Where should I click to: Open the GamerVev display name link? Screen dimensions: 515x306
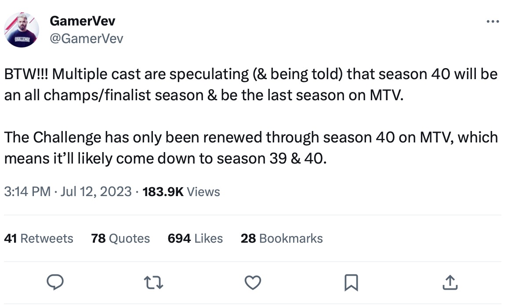tap(83, 21)
